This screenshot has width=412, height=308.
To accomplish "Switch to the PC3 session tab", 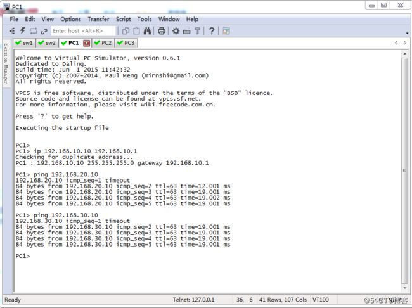I will point(126,43).
